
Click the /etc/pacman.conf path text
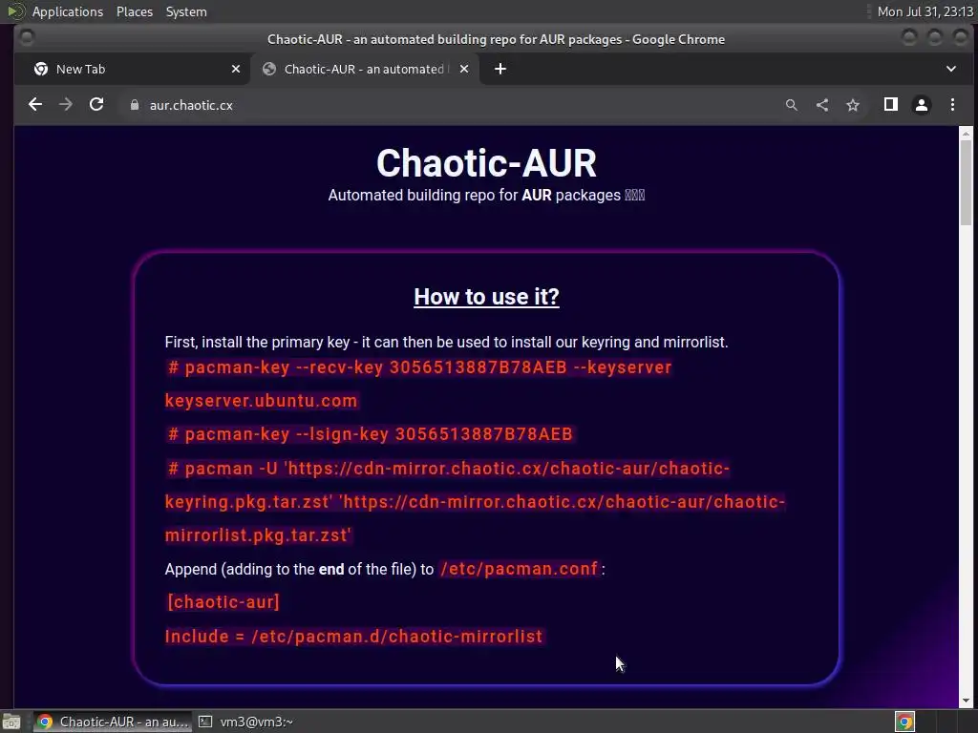pyautogui.click(x=519, y=569)
